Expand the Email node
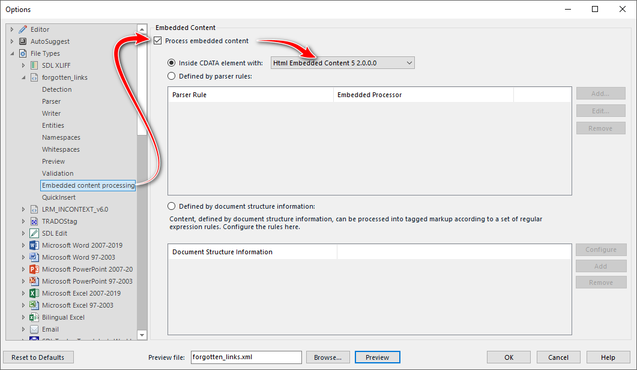Image resolution: width=637 pixels, height=370 pixels. [23, 329]
